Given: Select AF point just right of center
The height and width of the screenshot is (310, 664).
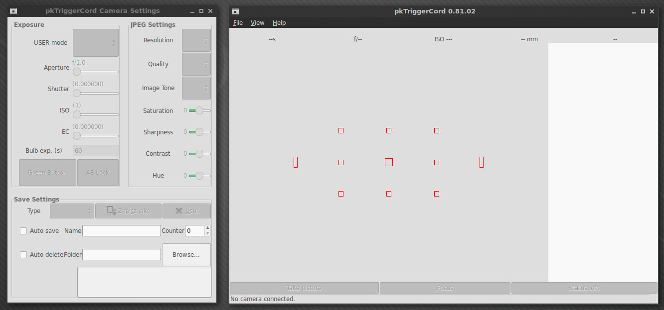Looking at the screenshot, I should pyautogui.click(x=437, y=162).
